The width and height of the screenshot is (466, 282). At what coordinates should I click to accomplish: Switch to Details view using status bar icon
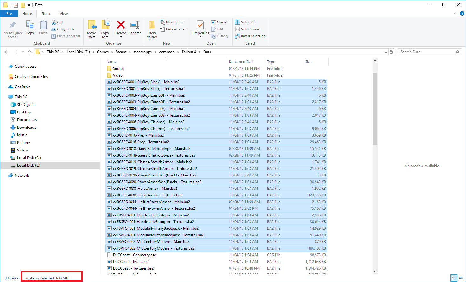pyautogui.click(x=454, y=278)
